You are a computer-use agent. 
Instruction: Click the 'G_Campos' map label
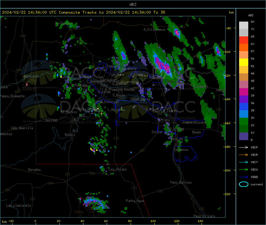point(201,86)
